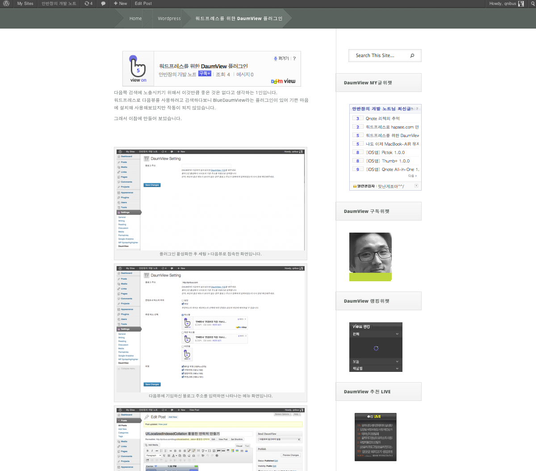Image resolution: width=536 pixels, height=471 pixels.
Task: Click the Search This Site field
Action: pyautogui.click(x=380, y=56)
